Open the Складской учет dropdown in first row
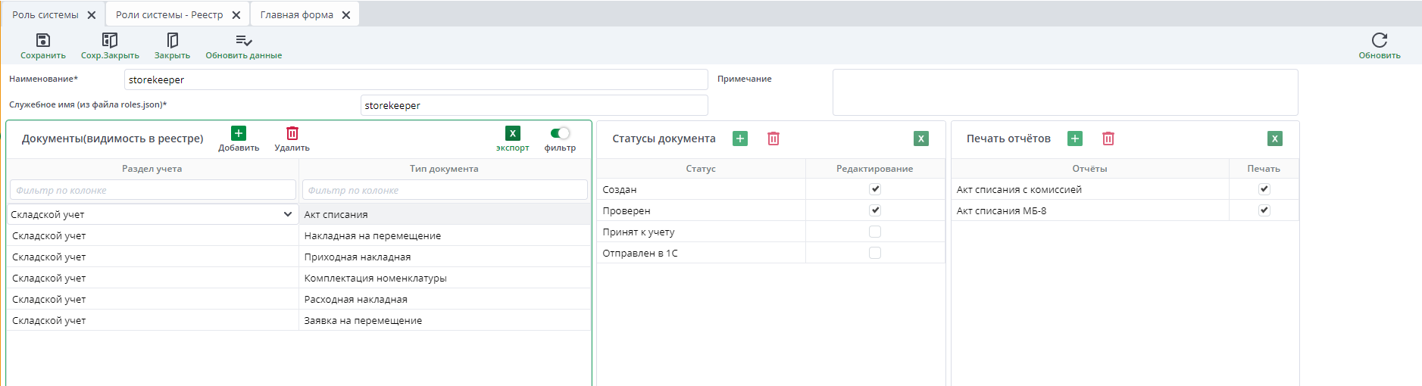 tap(287, 214)
